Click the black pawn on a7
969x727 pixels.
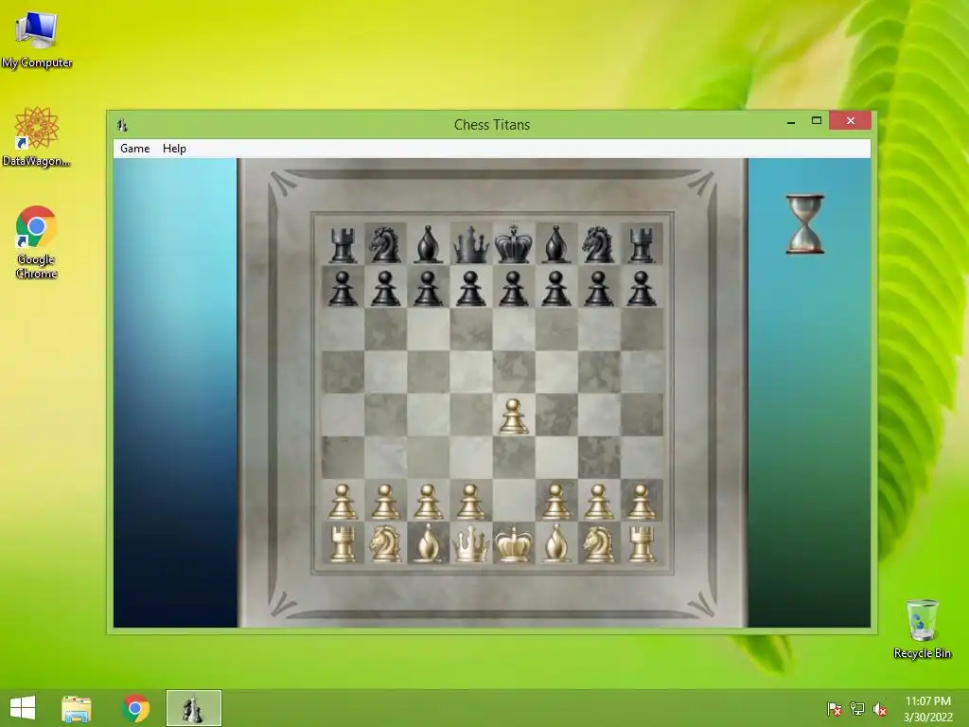pos(343,288)
